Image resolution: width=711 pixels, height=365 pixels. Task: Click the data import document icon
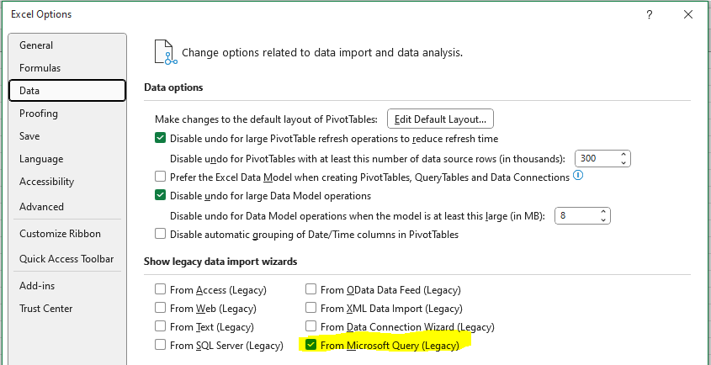tap(165, 51)
